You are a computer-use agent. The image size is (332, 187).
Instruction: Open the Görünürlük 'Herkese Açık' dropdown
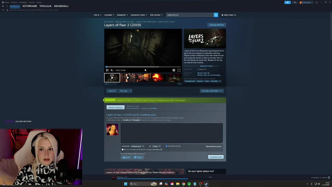tap(137, 146)
